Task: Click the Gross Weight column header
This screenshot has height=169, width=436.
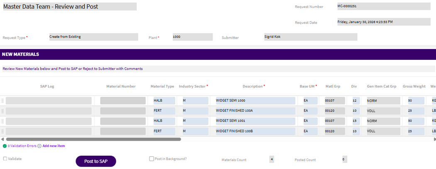Action: pyautogui.click(x=414, y=86)
